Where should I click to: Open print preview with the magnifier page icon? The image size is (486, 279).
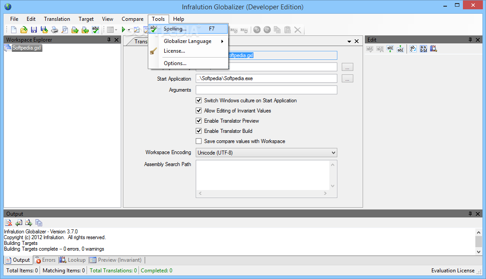point(65,30)
